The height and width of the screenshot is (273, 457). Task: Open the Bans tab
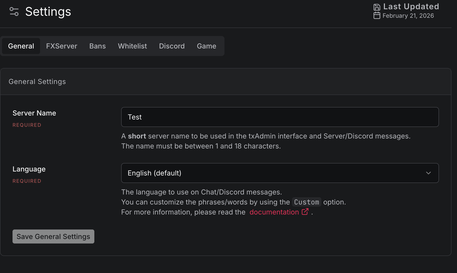[98, 46]
